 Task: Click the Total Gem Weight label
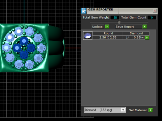[x=96, y=17]
